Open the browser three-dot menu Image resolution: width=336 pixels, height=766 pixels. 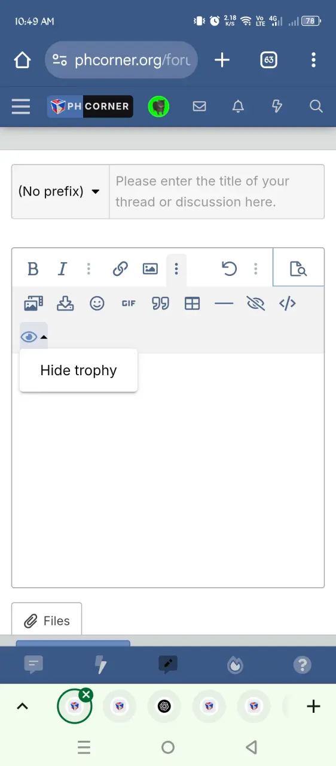[313, 60]
